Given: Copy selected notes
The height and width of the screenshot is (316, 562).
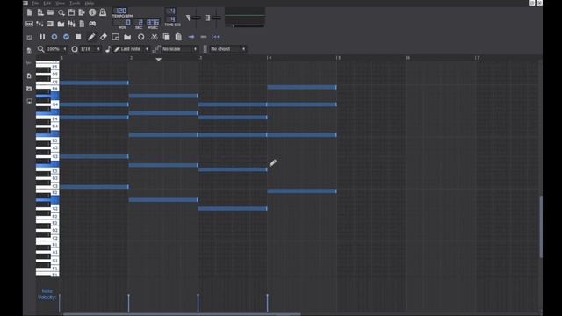Looking at the screenshot, I should coord(166,37).
